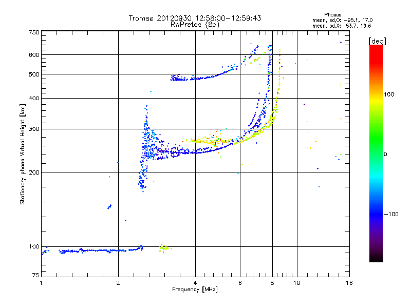Click the y-axis '75' tick label
The image size is (411, 308).
(x=36, y=275)
